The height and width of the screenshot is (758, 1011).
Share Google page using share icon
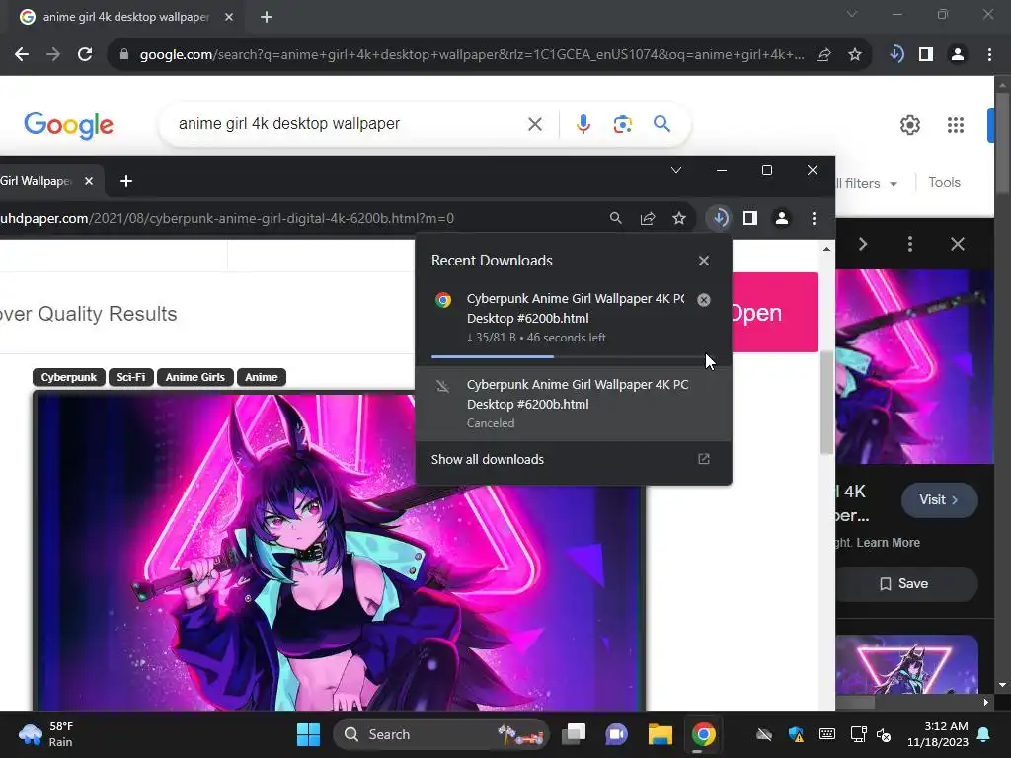pos(823,55)
